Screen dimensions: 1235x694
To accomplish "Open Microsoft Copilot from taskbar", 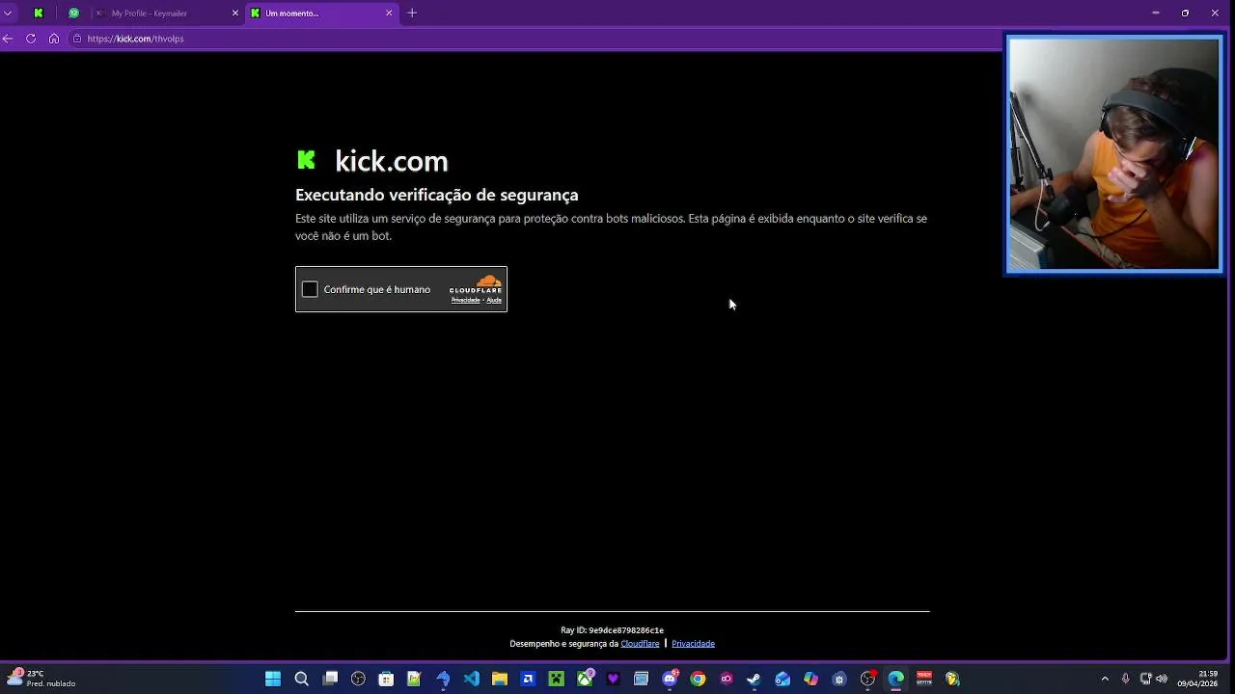I will (x=811, y=679).
